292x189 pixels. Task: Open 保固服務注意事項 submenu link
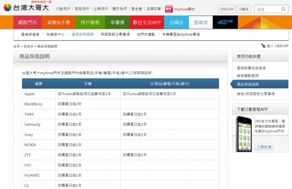(115, 34)
